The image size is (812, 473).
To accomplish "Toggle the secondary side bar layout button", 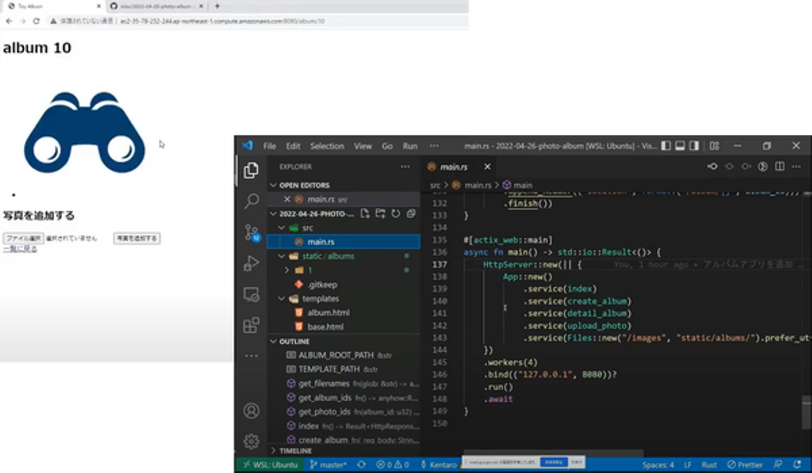I will 694,146.
